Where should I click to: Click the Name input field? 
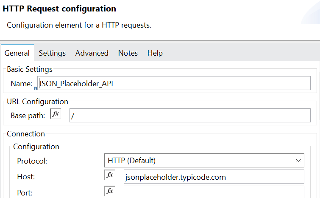pos(174,83)
